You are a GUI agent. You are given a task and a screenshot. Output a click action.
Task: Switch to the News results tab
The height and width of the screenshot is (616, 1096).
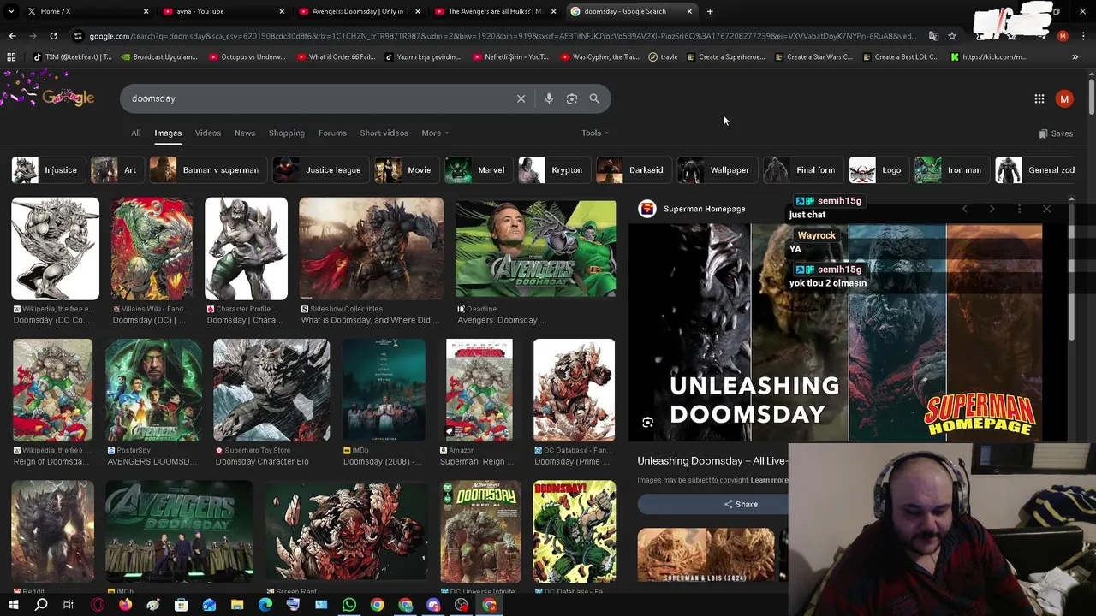pos(245,133)
